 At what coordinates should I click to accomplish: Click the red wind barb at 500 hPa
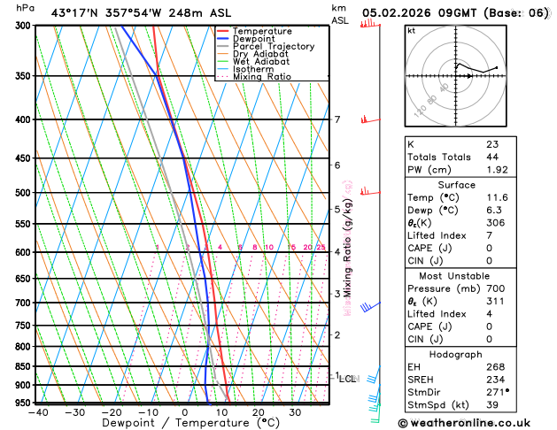coord(370,192)
